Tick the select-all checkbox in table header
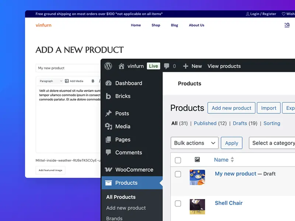 coord(178,160)
